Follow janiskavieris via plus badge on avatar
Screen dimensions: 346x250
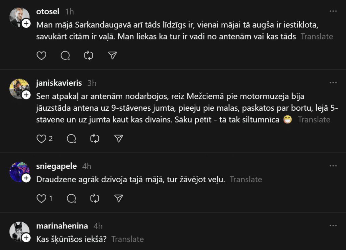coord(26,95)
